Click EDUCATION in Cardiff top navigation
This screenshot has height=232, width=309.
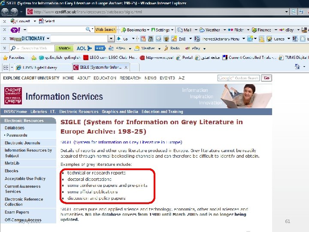coord(105,78)
